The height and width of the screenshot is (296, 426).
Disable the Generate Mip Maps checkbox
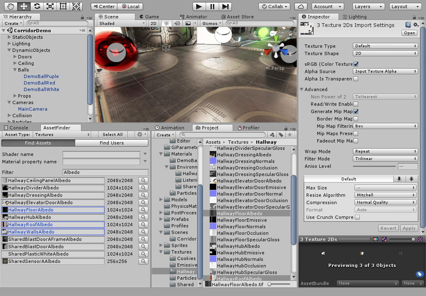pyautogui.click(x=356, y=111)
